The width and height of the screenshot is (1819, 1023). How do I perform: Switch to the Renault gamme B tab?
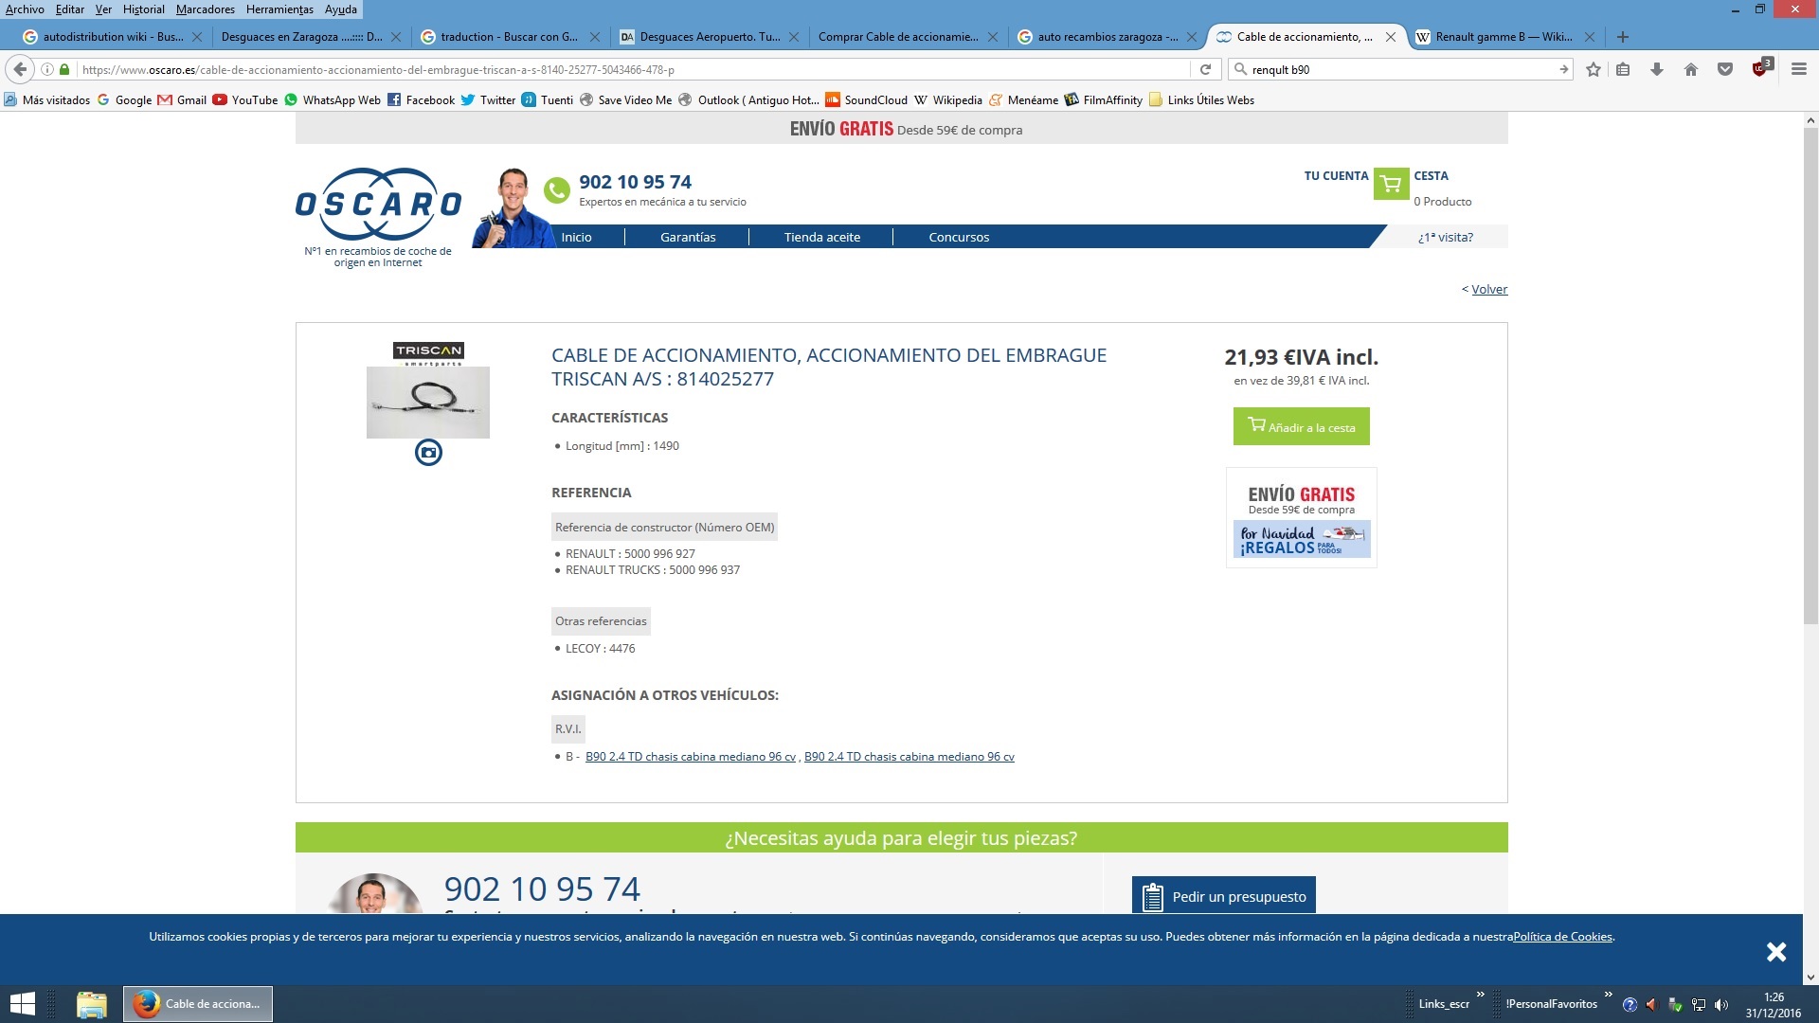[1503, 37]
